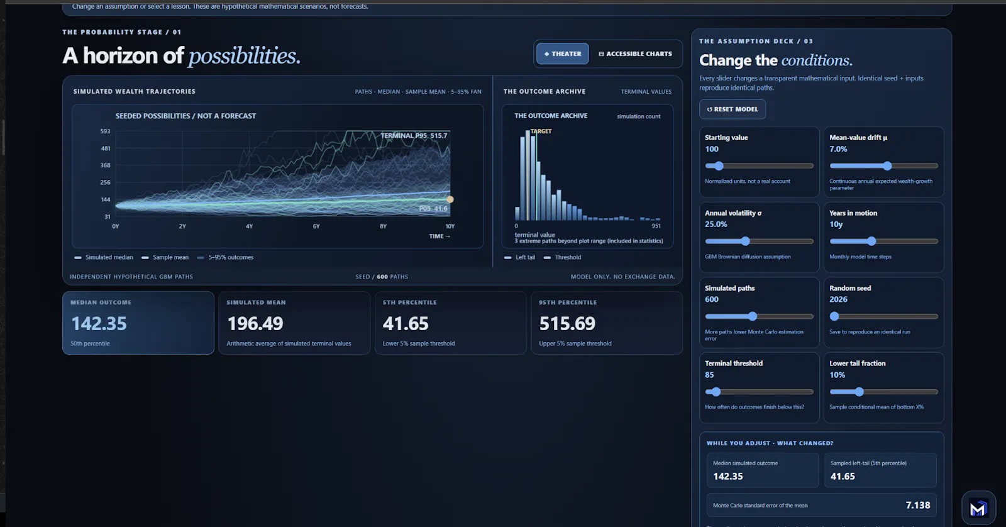Click the Random seed value 2026
This screenshot has width=1006, height=527.
point(838,299)
